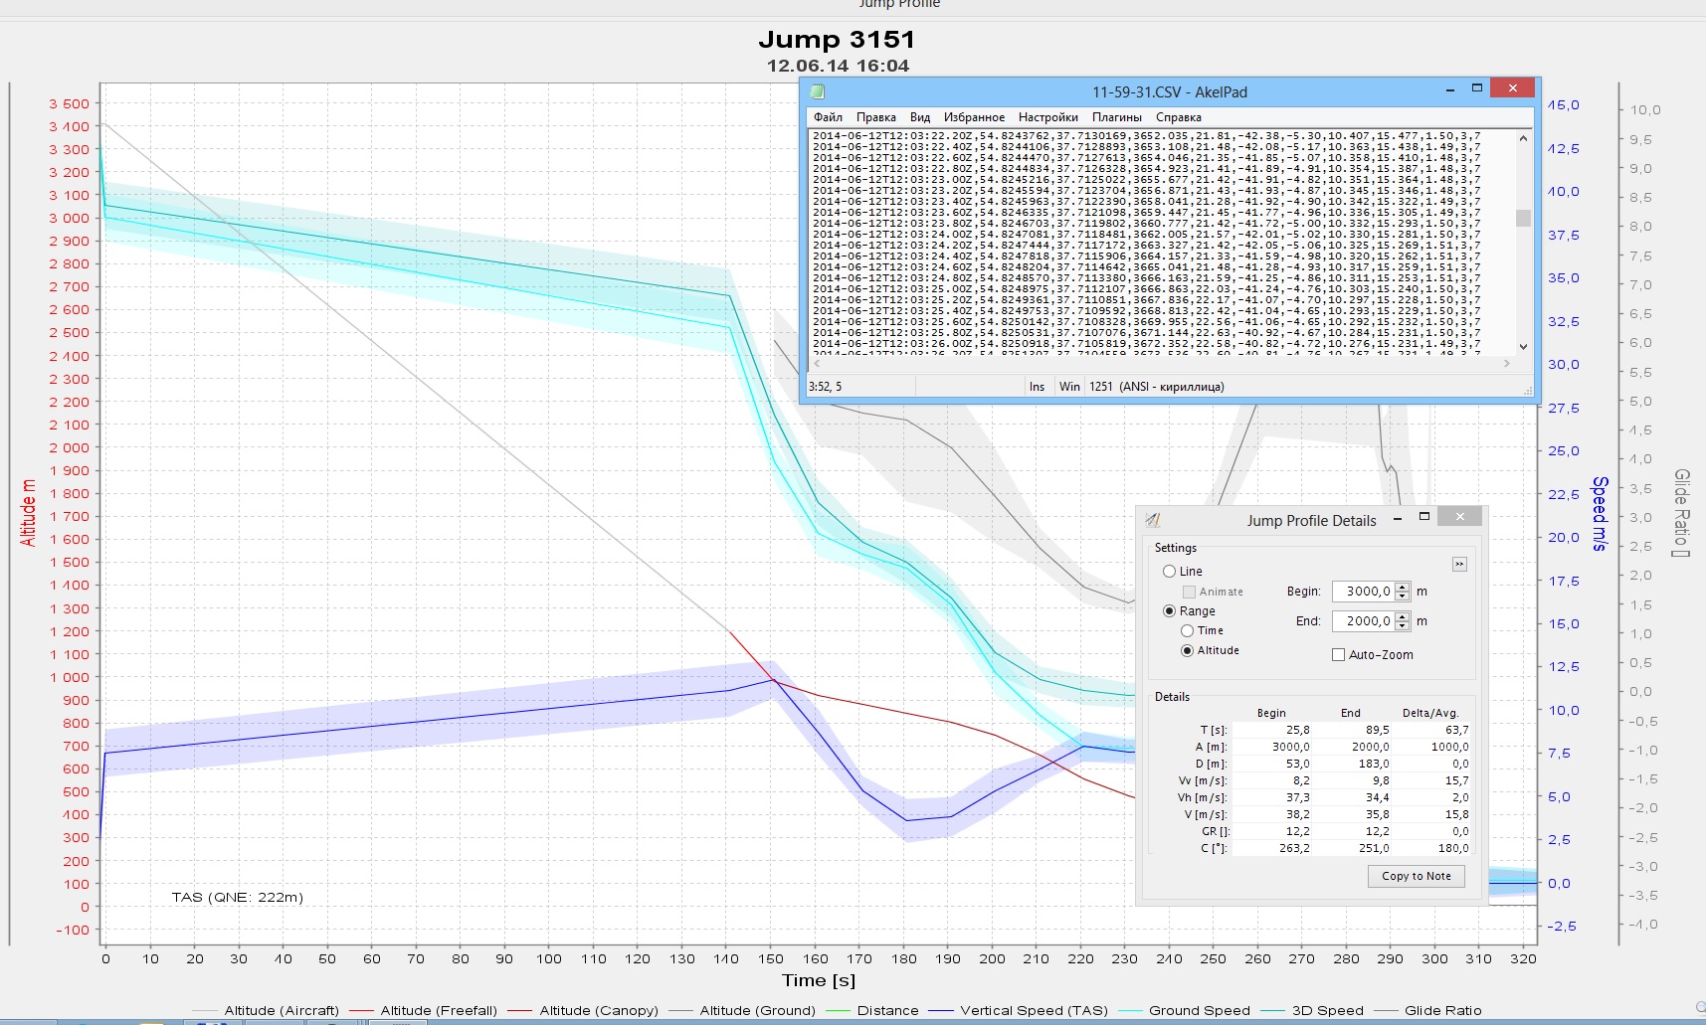
Task: Click the TAS (QNE: 222m) chart annotation
Action: point(237,897)
